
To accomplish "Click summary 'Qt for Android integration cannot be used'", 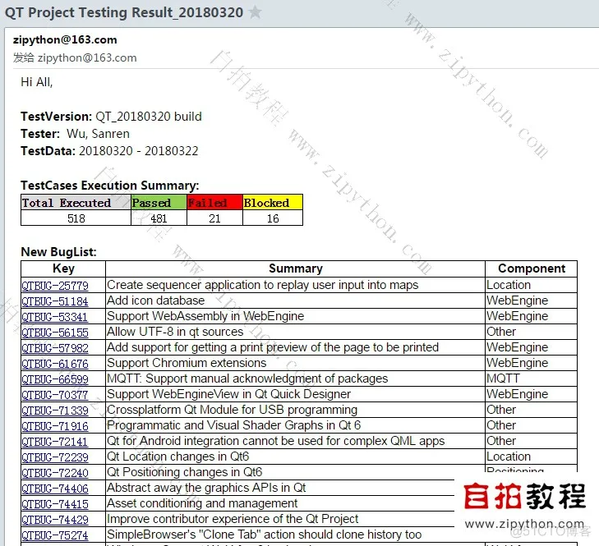I will click(276, 441).
